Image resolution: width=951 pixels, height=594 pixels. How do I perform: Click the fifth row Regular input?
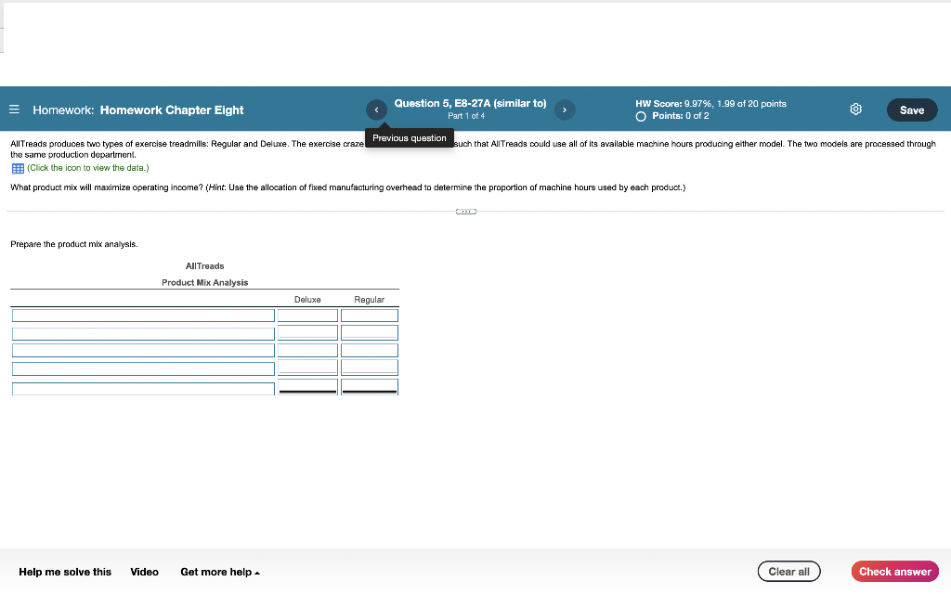[x=370, y=387]
